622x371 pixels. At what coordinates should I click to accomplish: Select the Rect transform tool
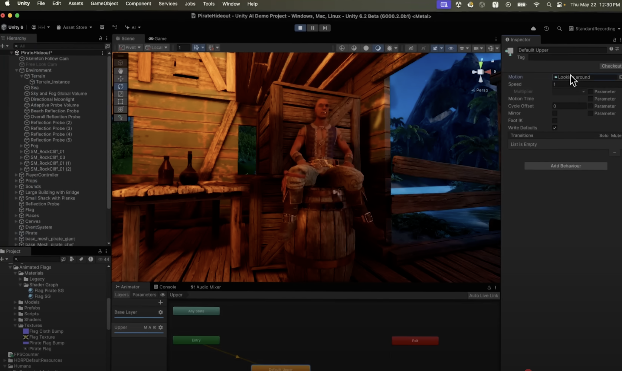click(x=120, y=102)
